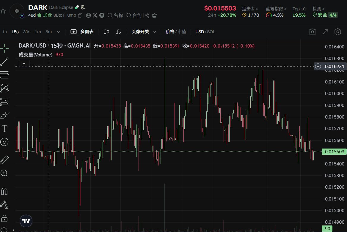Open the 蓝筹指数 details

point(276,9)
